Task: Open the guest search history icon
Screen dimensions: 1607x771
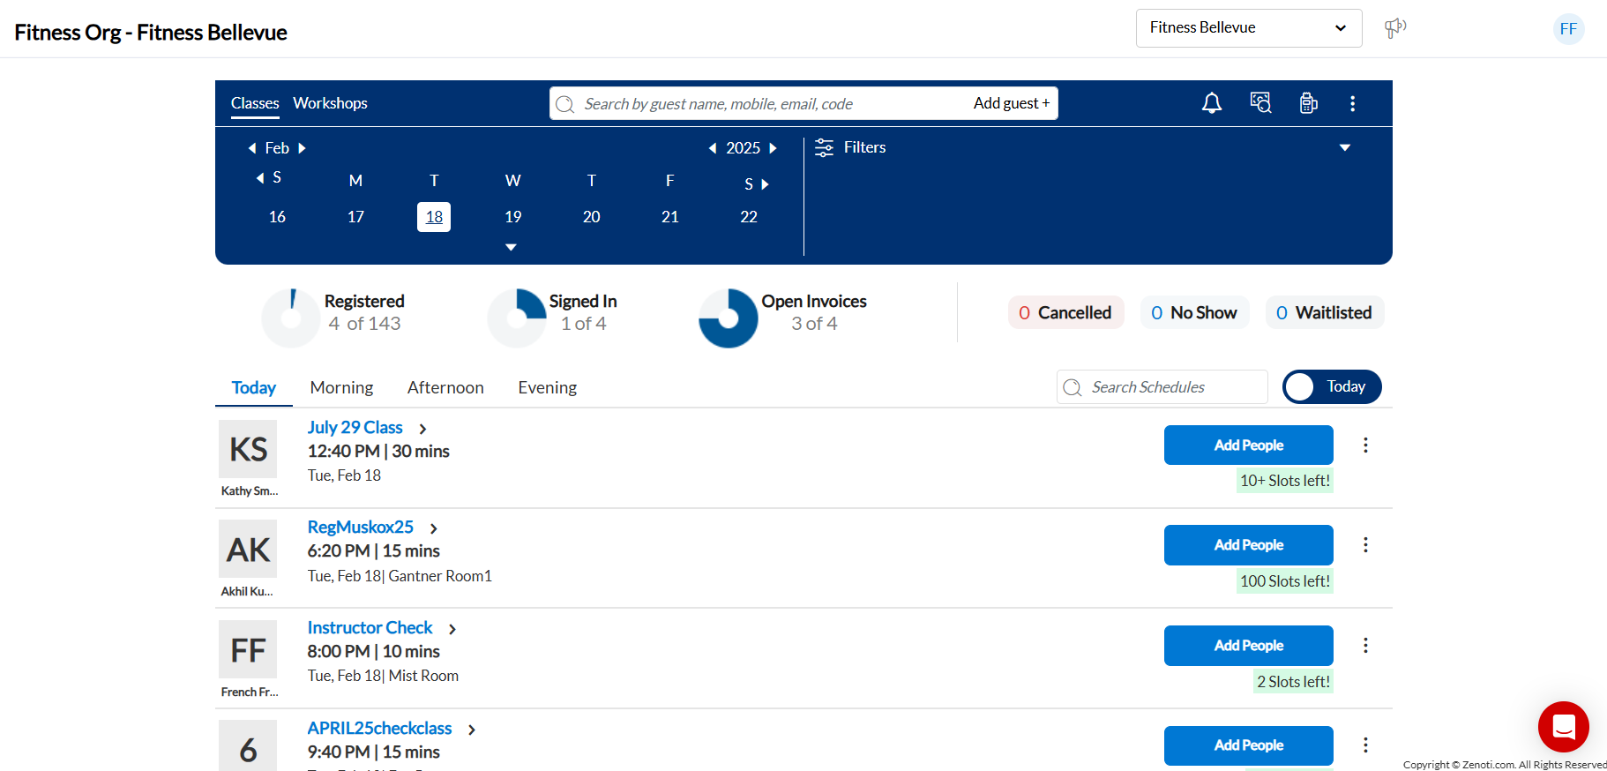Action: [x=1260, y=103]
